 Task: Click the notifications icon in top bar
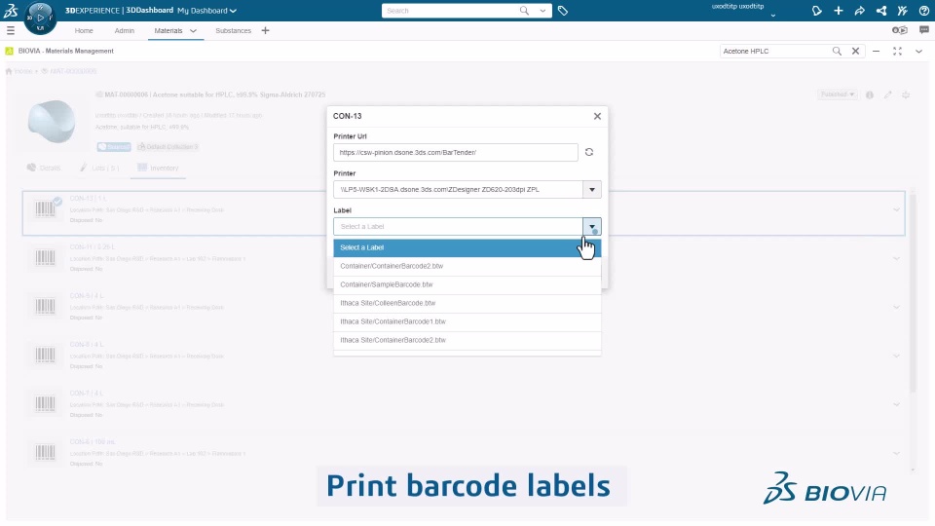(x=816, y=11)
